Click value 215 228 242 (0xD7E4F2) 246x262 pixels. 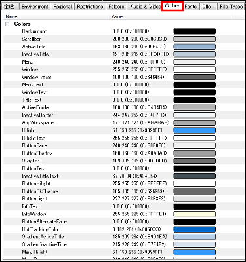(139, 244)
